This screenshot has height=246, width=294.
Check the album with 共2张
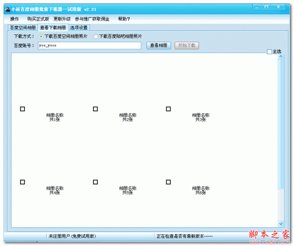pos(95,109)
